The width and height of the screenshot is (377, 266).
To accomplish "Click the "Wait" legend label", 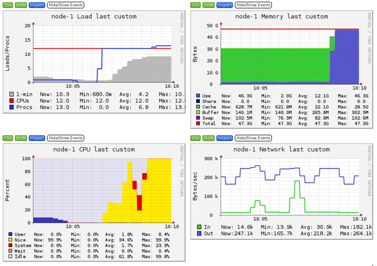I will (x=20, y=251).
